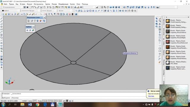Click into the command line input
The width and height of the screenshot is (190, 107).
click(74, 98)
